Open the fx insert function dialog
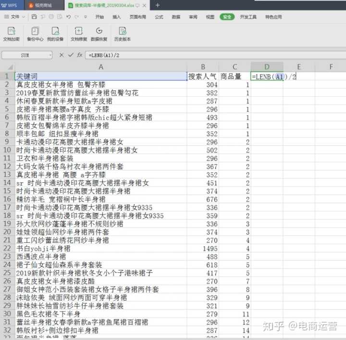Image resolution: width=346 pixels, height=340 pixels. tap(80, 55)
